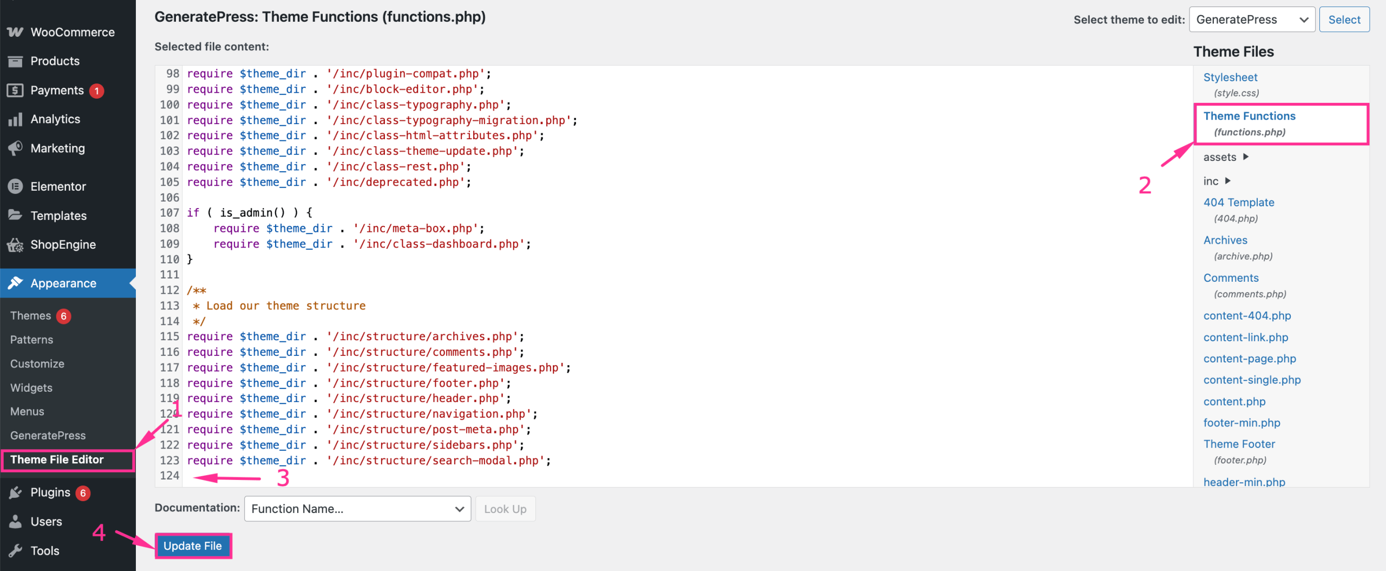Click line requiring plugin-compat.php

(x=339, y=74)
